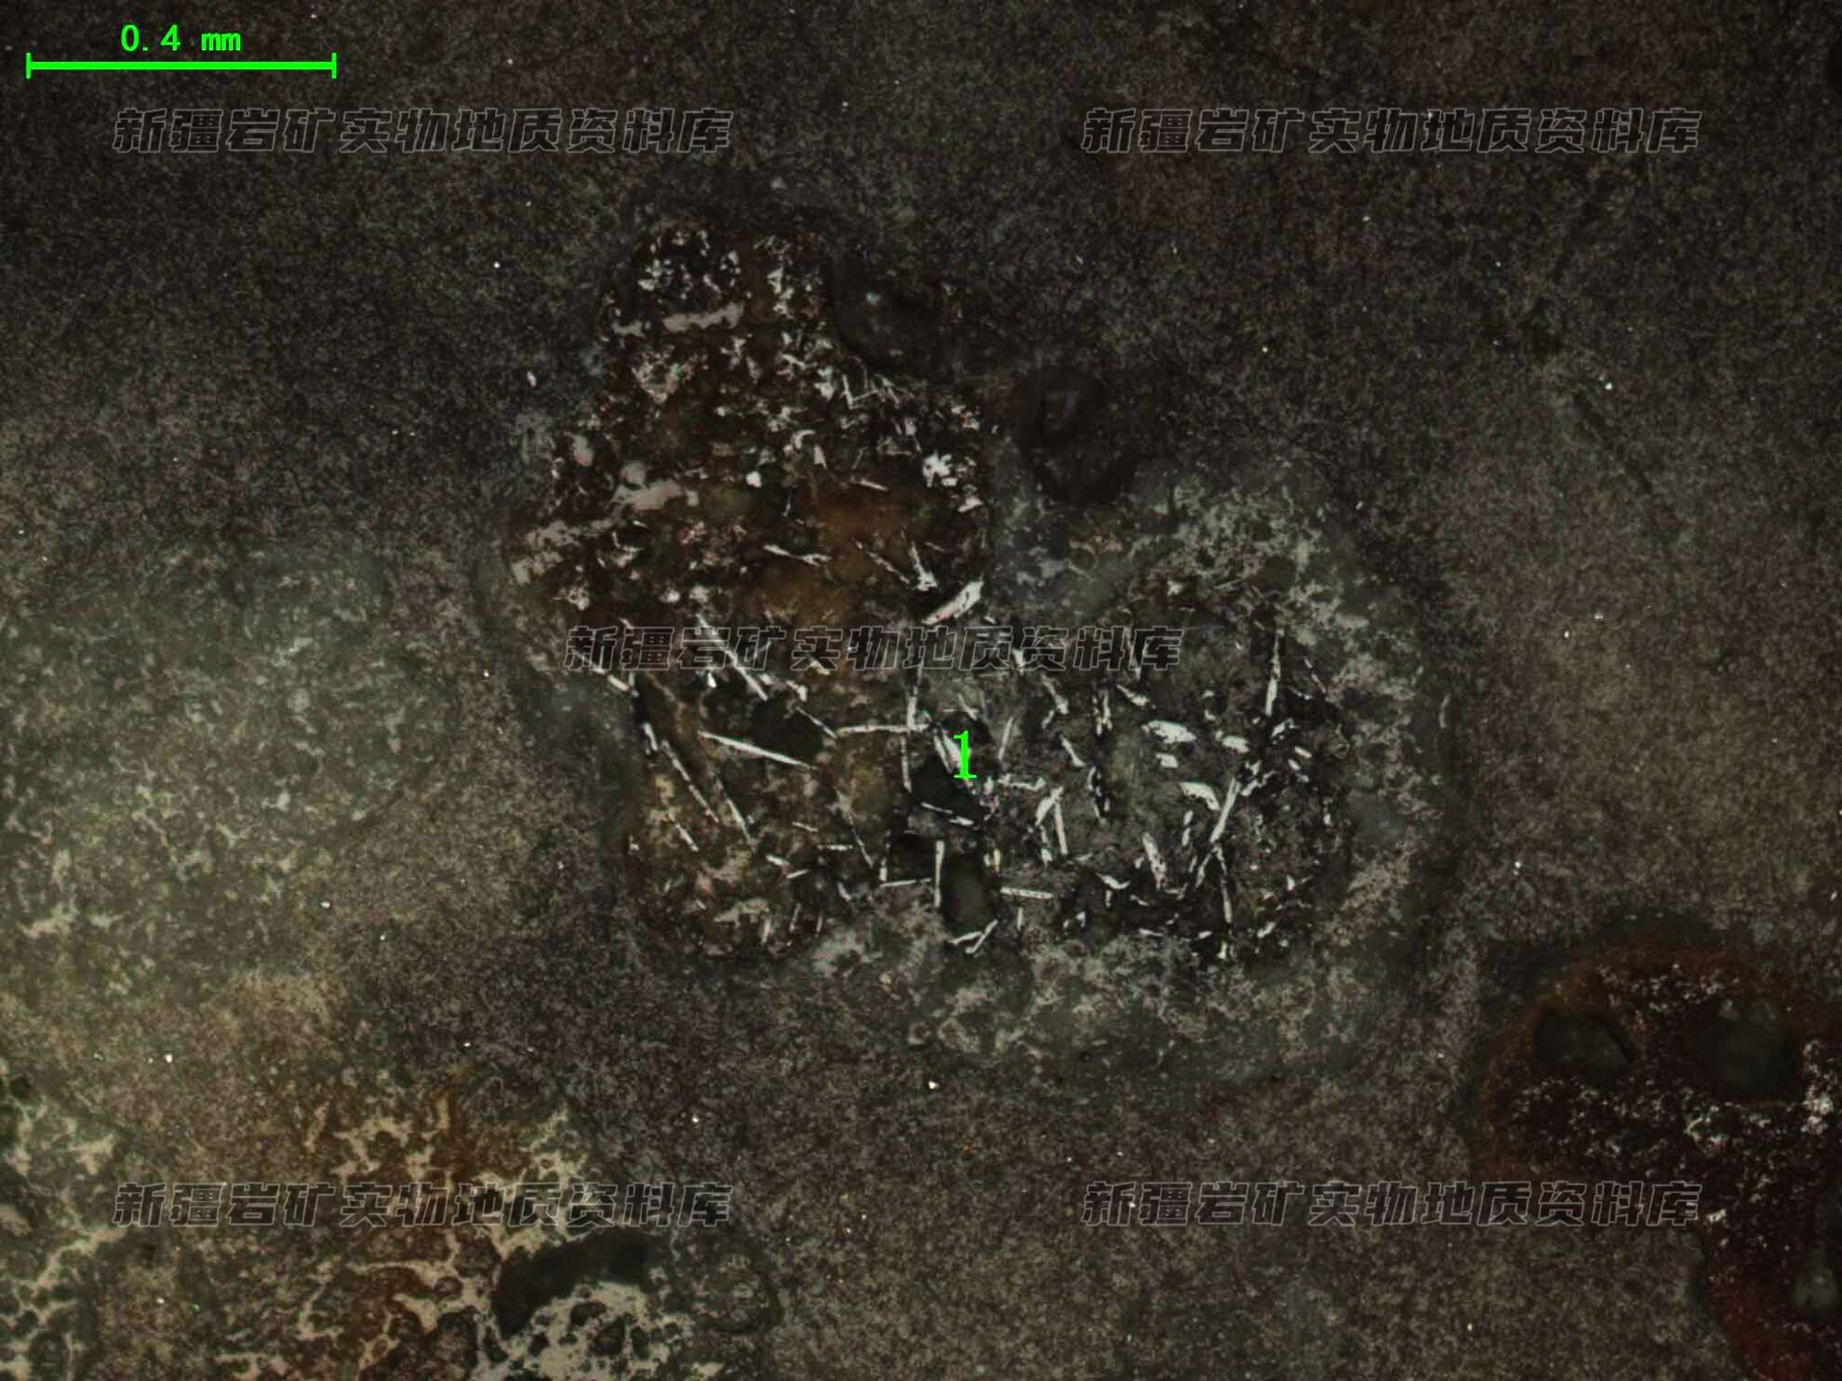This screenshot has width=1842, height=1381.
Task: Click the right end tick of scale bar
Action: (x=333, y=65)
